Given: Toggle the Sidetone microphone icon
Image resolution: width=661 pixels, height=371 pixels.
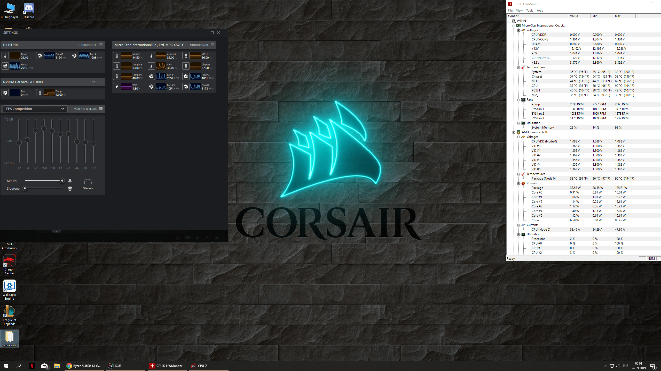Looking at the screenshot, I should pyautogui.click(x=70, y=189).
